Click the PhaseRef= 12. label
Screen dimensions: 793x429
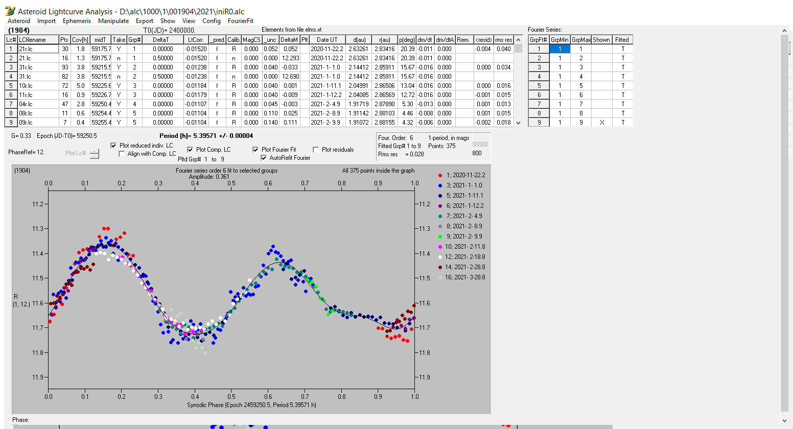(27, 152)
